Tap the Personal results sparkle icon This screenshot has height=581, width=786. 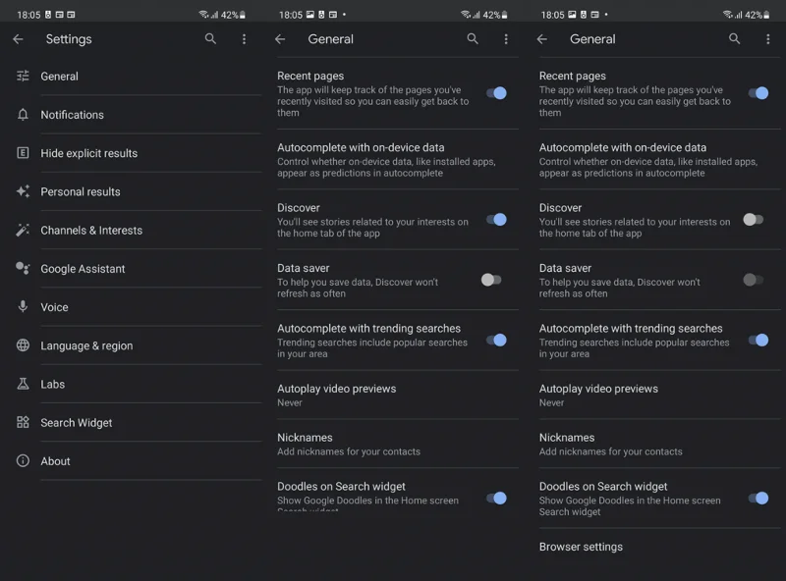[x=23, y=191]
